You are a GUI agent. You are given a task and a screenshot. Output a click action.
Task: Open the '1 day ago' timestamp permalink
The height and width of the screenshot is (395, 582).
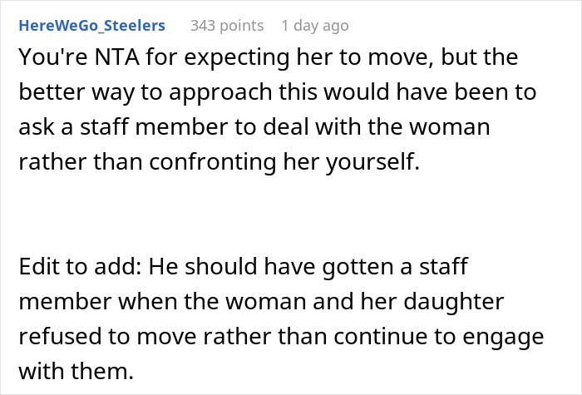tap(315, 26)
